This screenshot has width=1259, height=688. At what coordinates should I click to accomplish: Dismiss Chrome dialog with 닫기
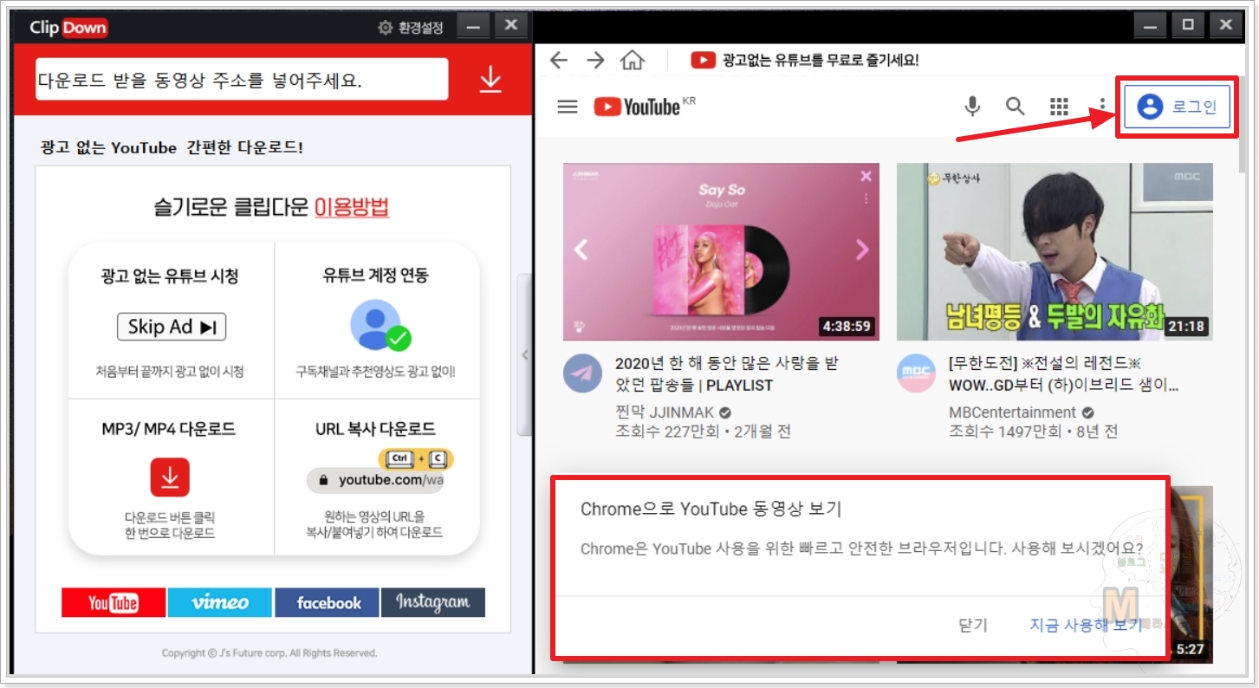coord(973,625)
